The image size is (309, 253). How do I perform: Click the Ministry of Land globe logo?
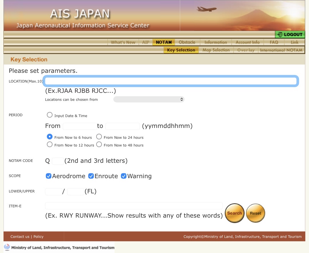click(x=7, y=247)
